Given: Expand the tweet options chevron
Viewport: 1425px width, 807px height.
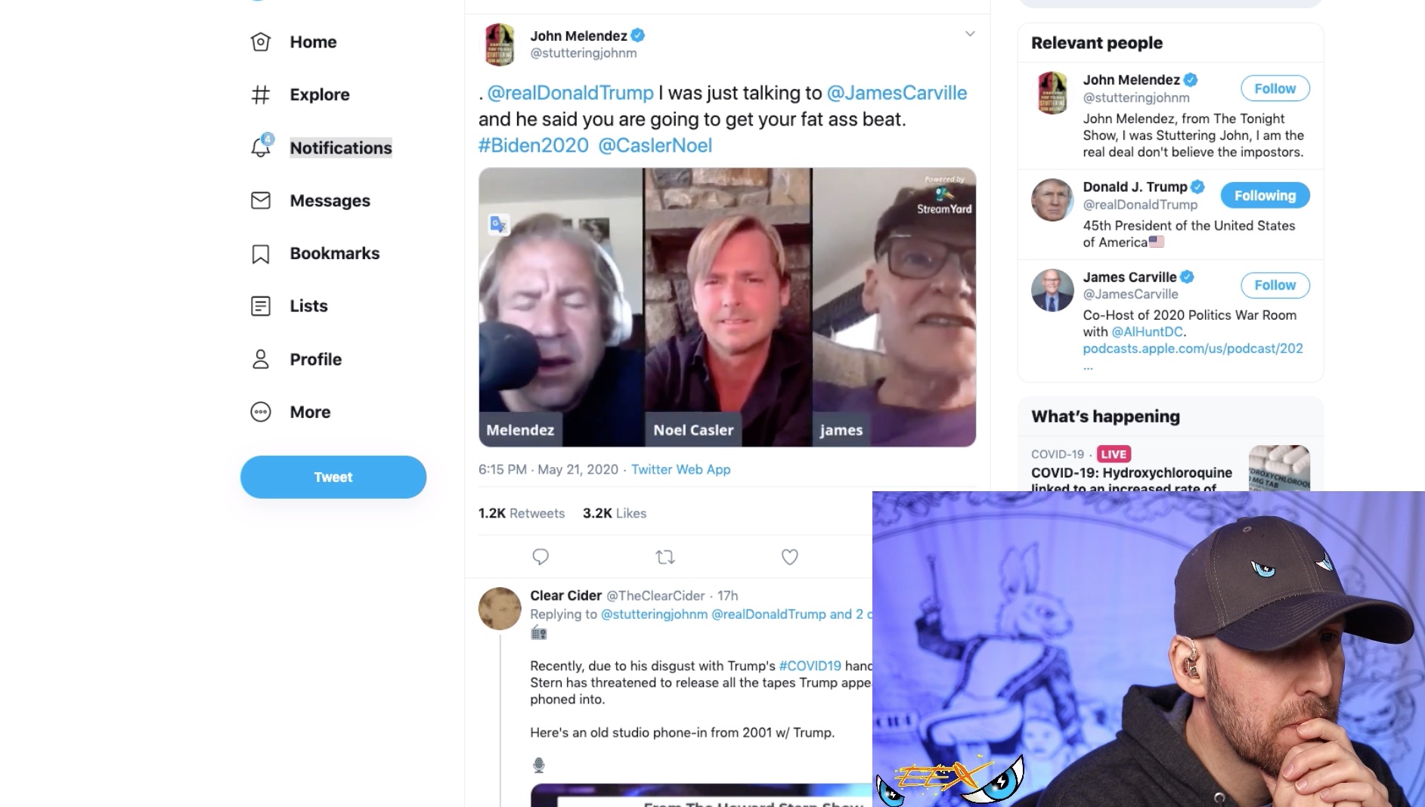Looking at the screenshot, I should click(x=970, y=34).
